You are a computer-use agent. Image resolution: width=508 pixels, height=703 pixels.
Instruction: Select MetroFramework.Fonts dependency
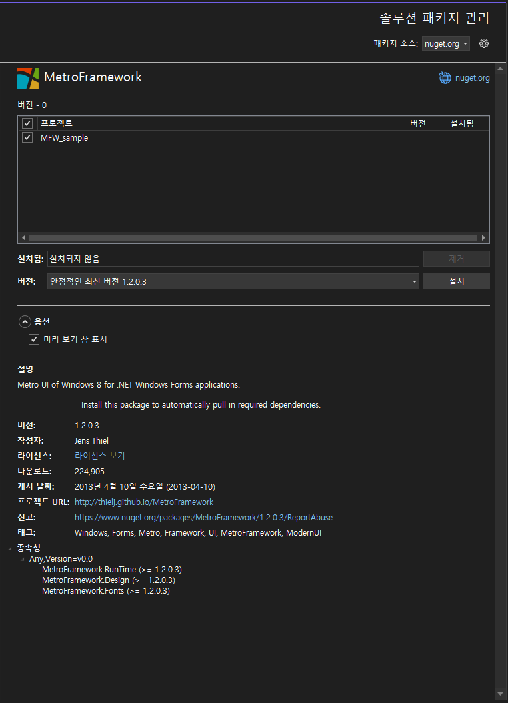point(106,591)
